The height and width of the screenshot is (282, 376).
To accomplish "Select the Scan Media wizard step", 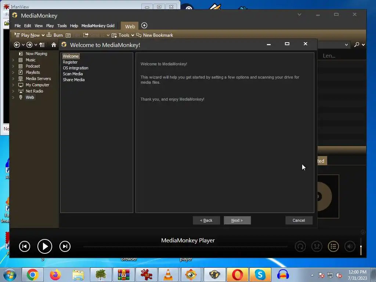I will coord(73,74).
